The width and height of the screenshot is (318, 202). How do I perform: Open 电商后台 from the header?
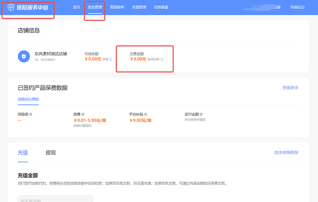[297, 7]
